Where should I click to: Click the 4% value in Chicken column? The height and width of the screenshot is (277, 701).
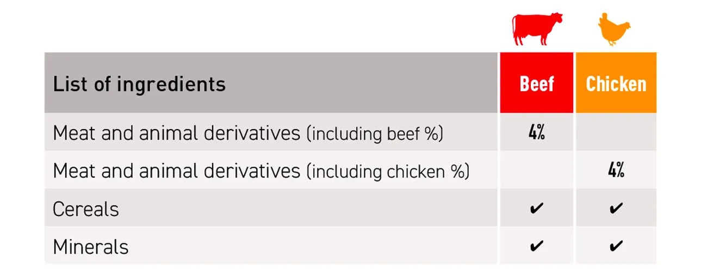click(x=616, y=171)
